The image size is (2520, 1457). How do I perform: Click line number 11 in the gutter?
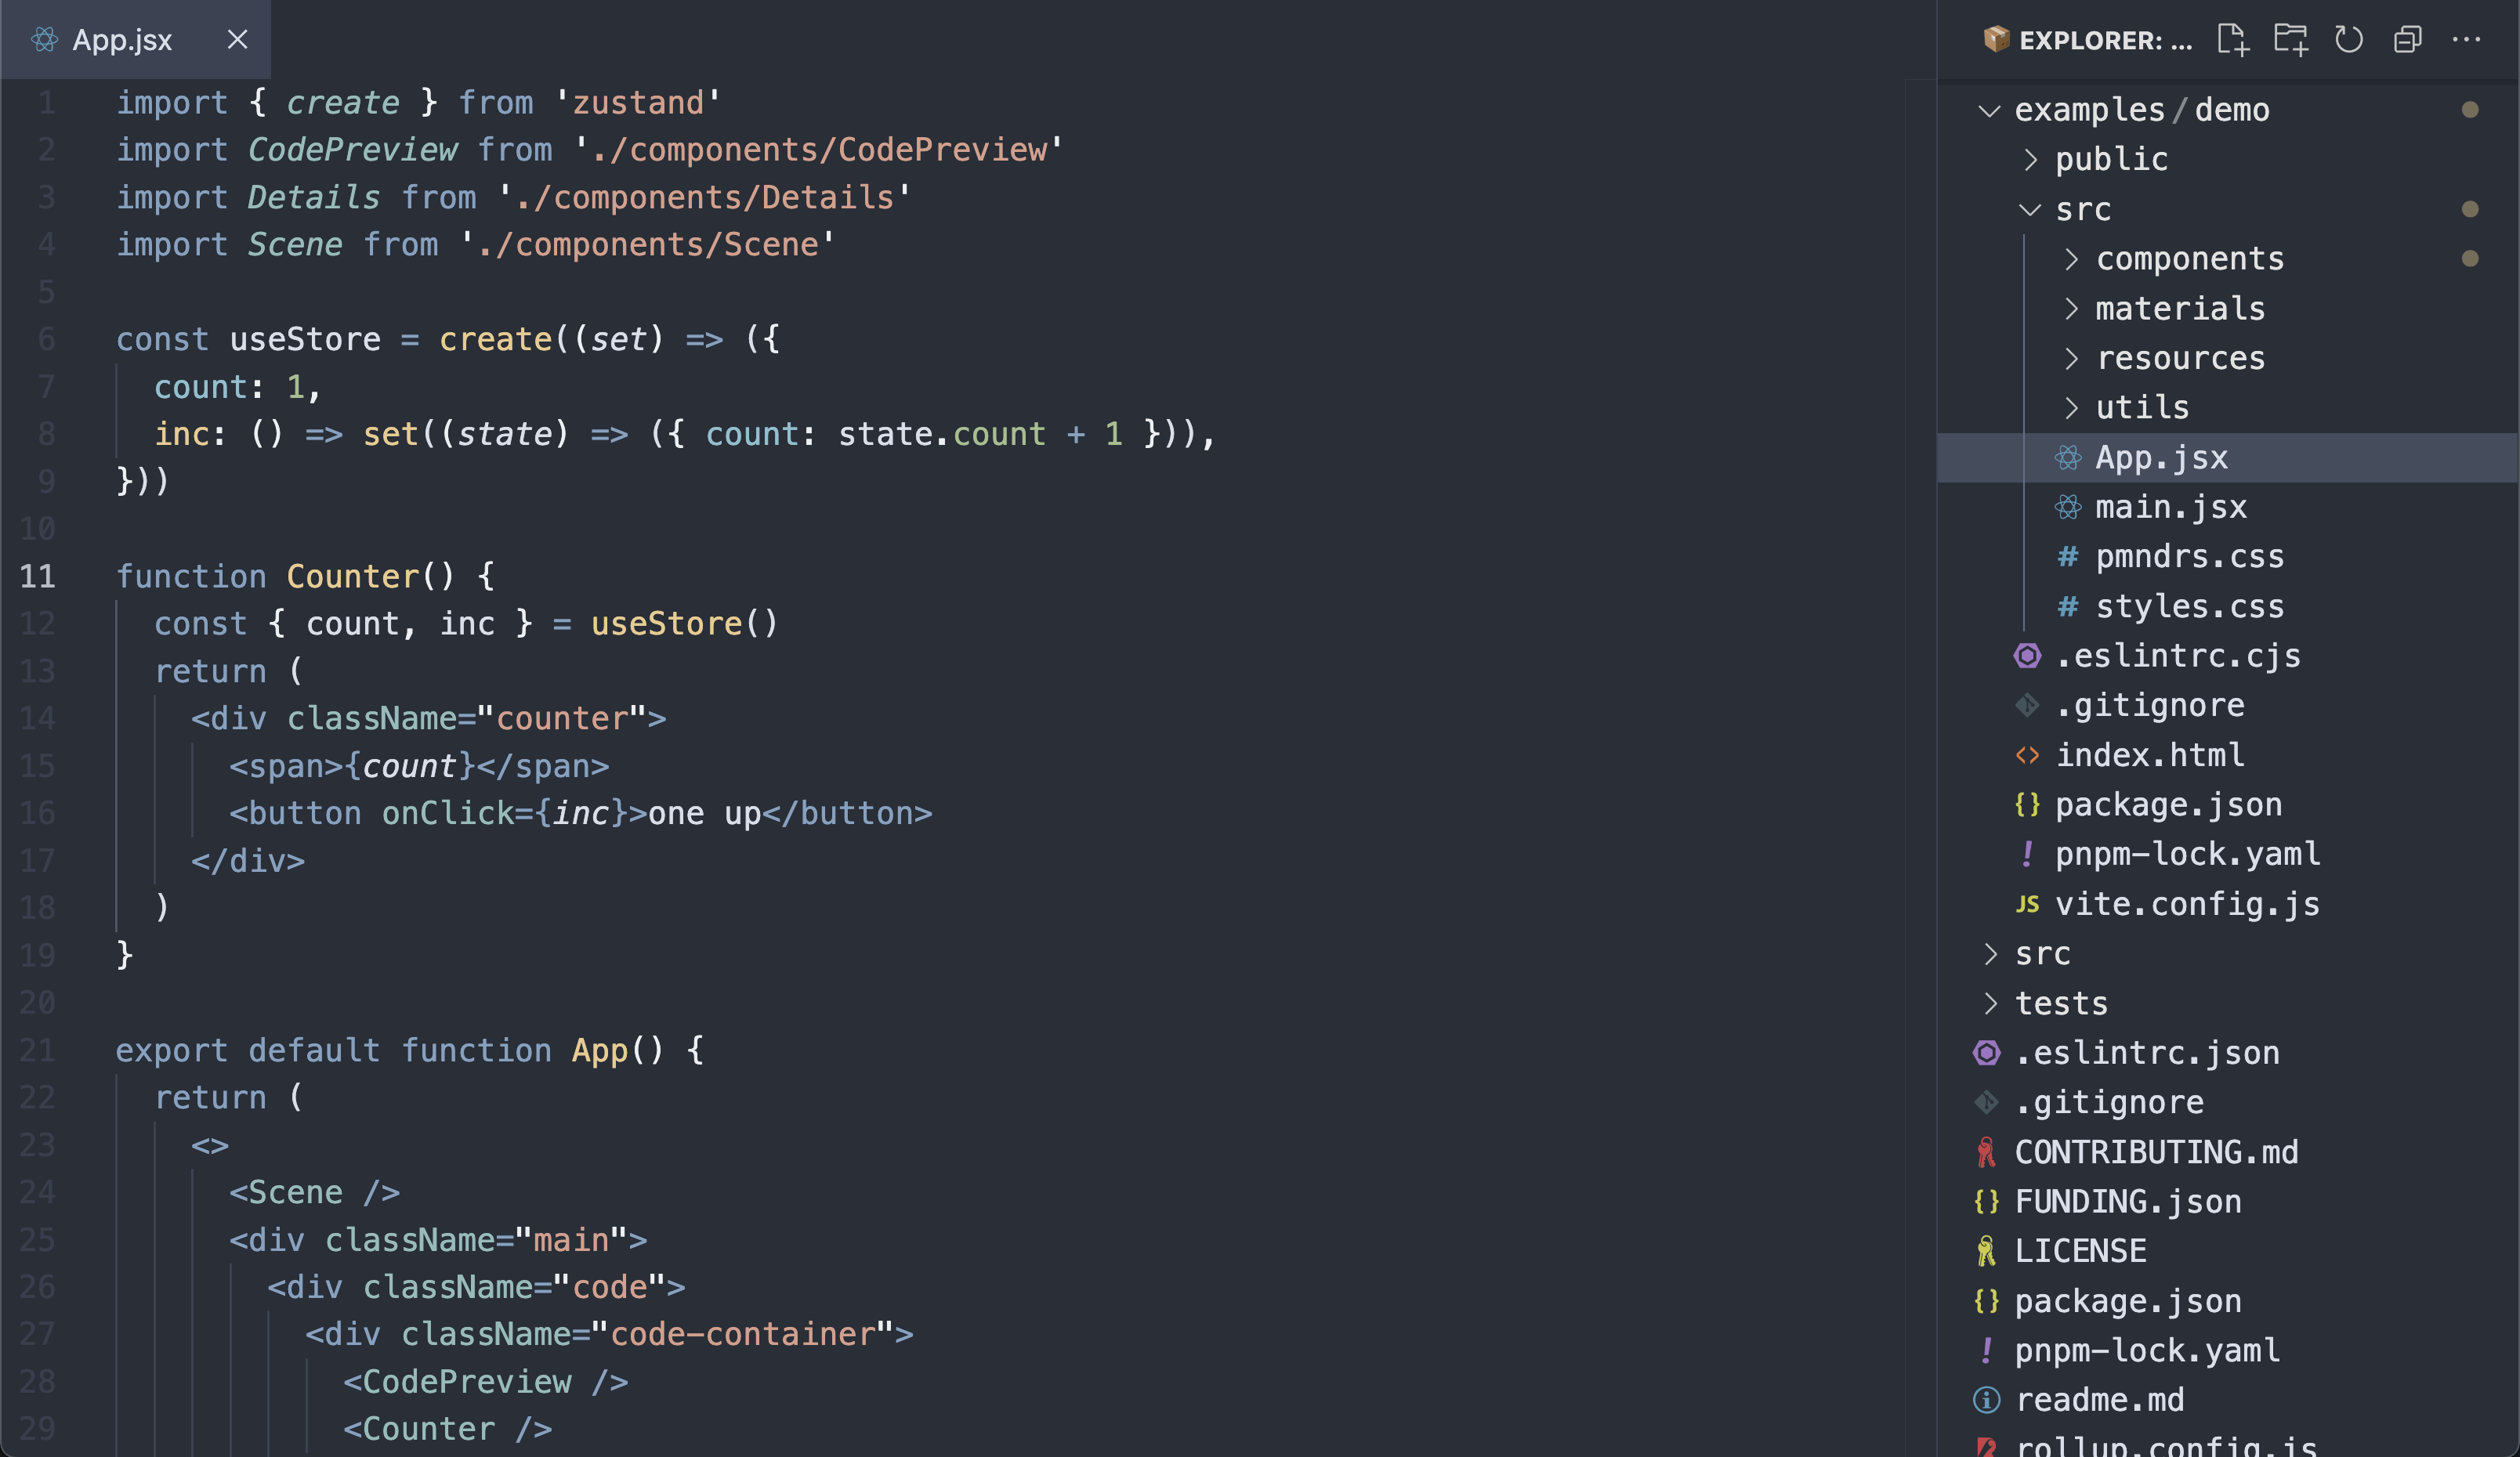[38, 576]
